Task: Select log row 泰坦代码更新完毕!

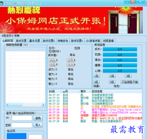Action: click(95, 101)
